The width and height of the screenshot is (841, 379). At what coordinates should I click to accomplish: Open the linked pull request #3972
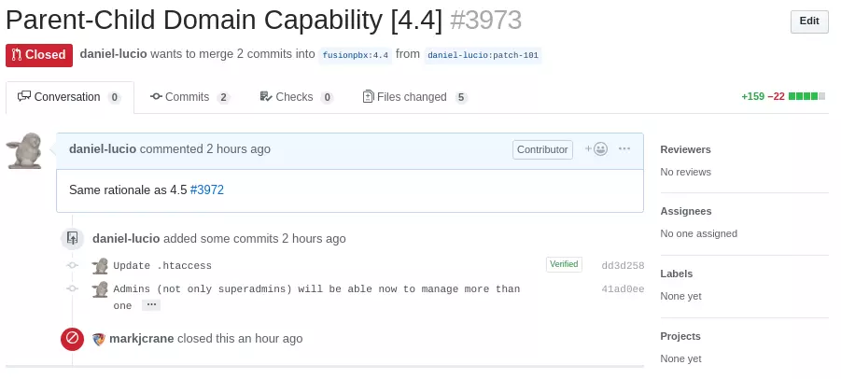pyautogui.click(x=207, y=189)
